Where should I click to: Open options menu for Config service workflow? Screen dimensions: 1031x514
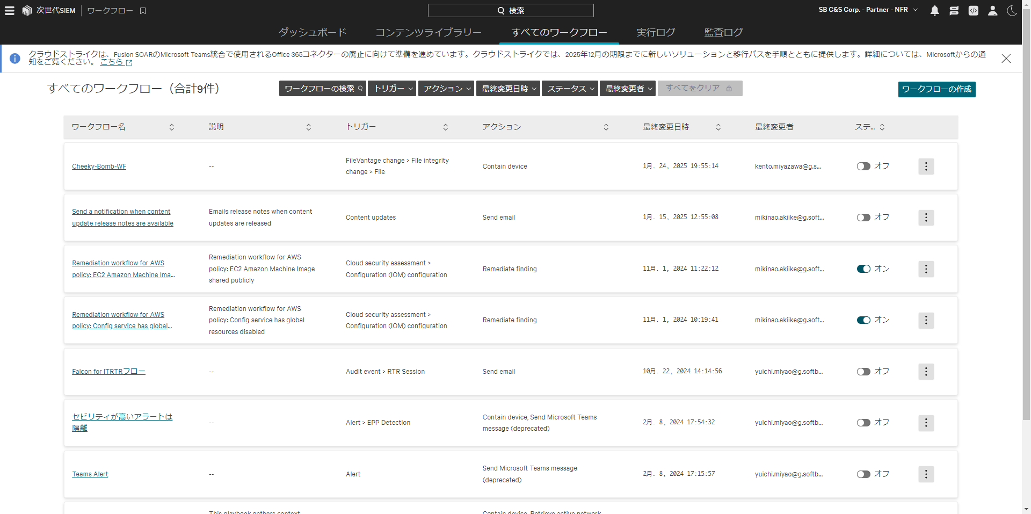[926, 320]
